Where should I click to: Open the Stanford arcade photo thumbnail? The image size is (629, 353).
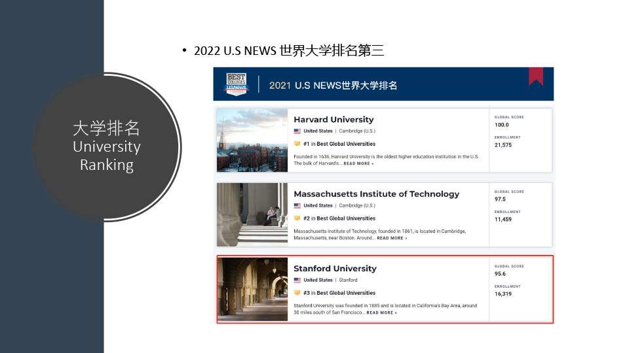252,289
